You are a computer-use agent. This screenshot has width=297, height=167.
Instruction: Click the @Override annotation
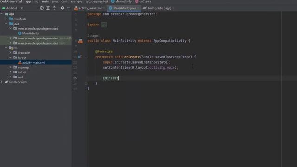(x=104, y=51)
